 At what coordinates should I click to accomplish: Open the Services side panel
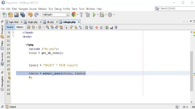pyautogui.click(x=2, y=59)
